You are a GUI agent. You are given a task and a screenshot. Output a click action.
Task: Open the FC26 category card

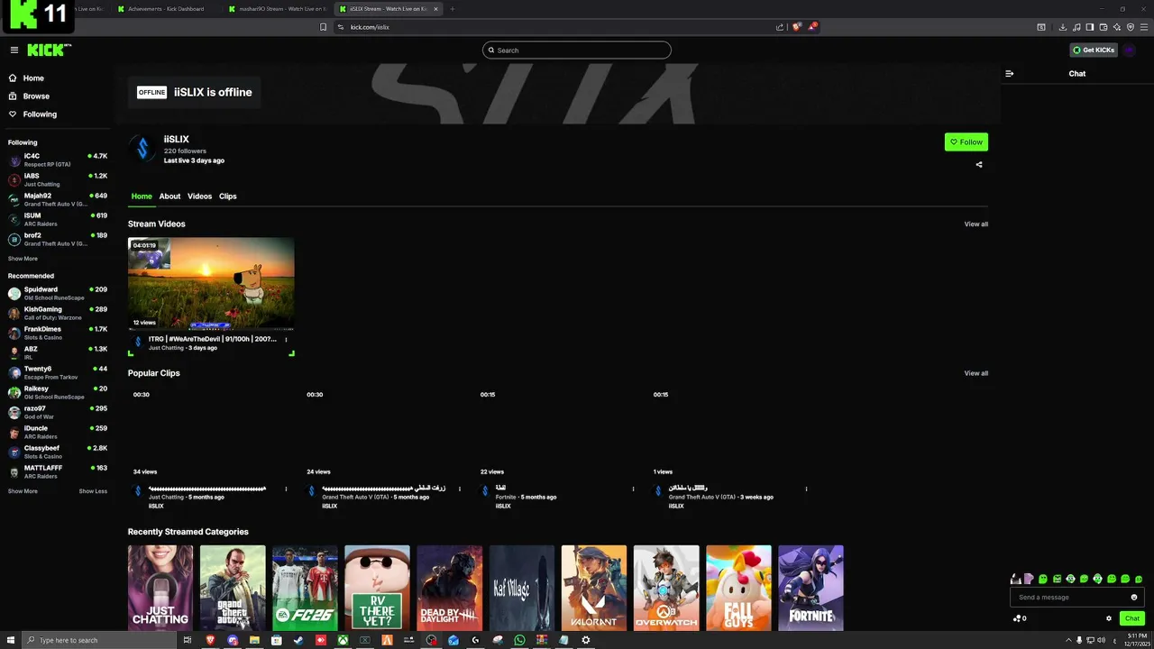pyautogui.click(x=305, y=588)
